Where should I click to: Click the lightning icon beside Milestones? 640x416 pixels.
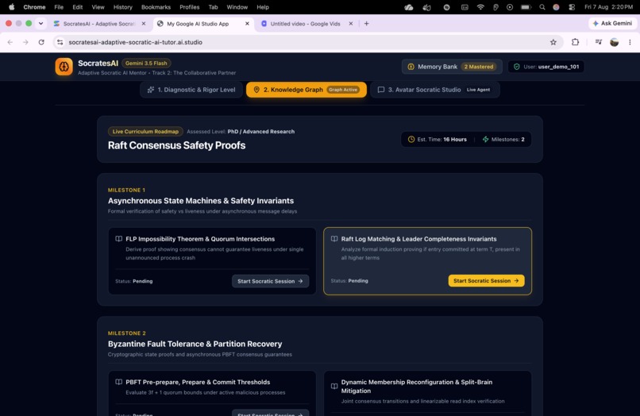tap(485, 139)
